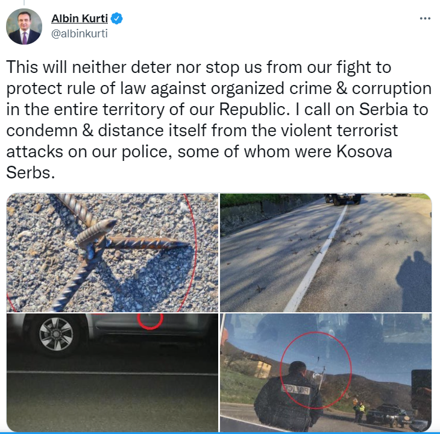Click the white road line in the photo
This screenshot has height=434, width=440.
pyautogui.click(x=317, y=259)
